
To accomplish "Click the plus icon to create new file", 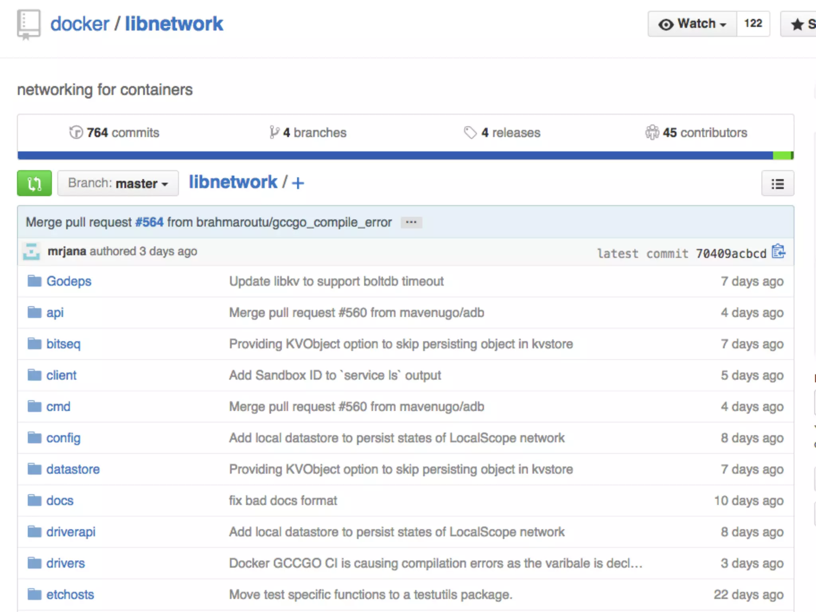I will tap(298, 183).
